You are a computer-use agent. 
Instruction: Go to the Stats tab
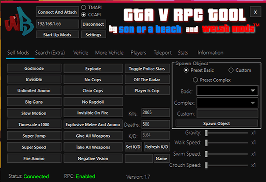tap(183, 53)
